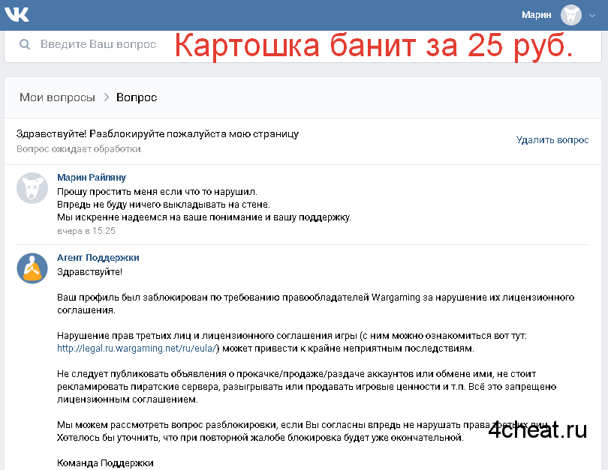This screenshot has height=470, width=608.
Task: Expand the account dropdown arrow
Action: pos(592,16)
